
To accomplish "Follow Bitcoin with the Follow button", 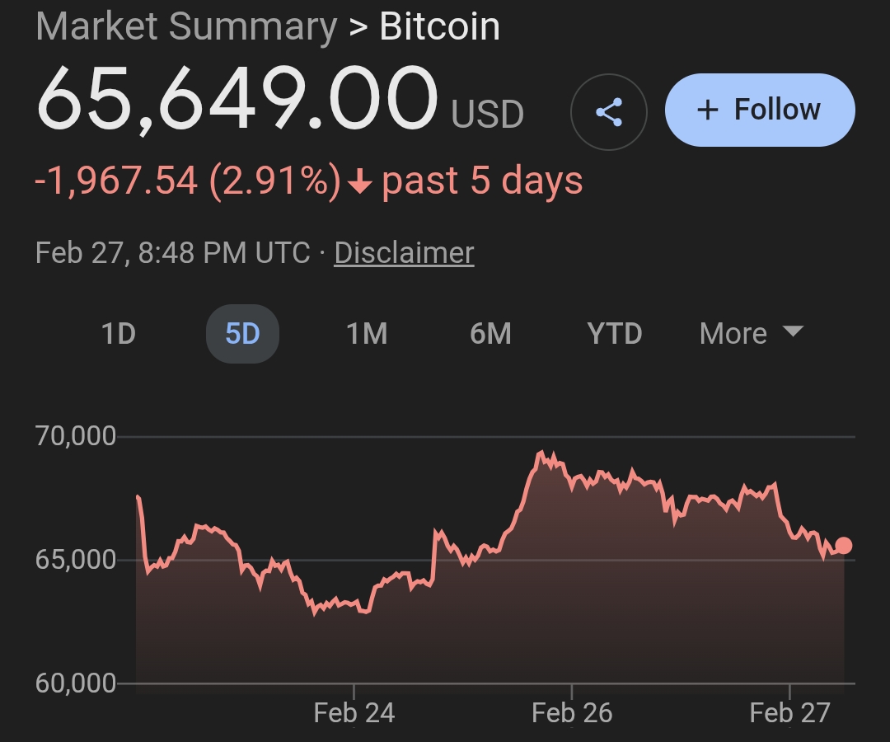I will [759, 110].
